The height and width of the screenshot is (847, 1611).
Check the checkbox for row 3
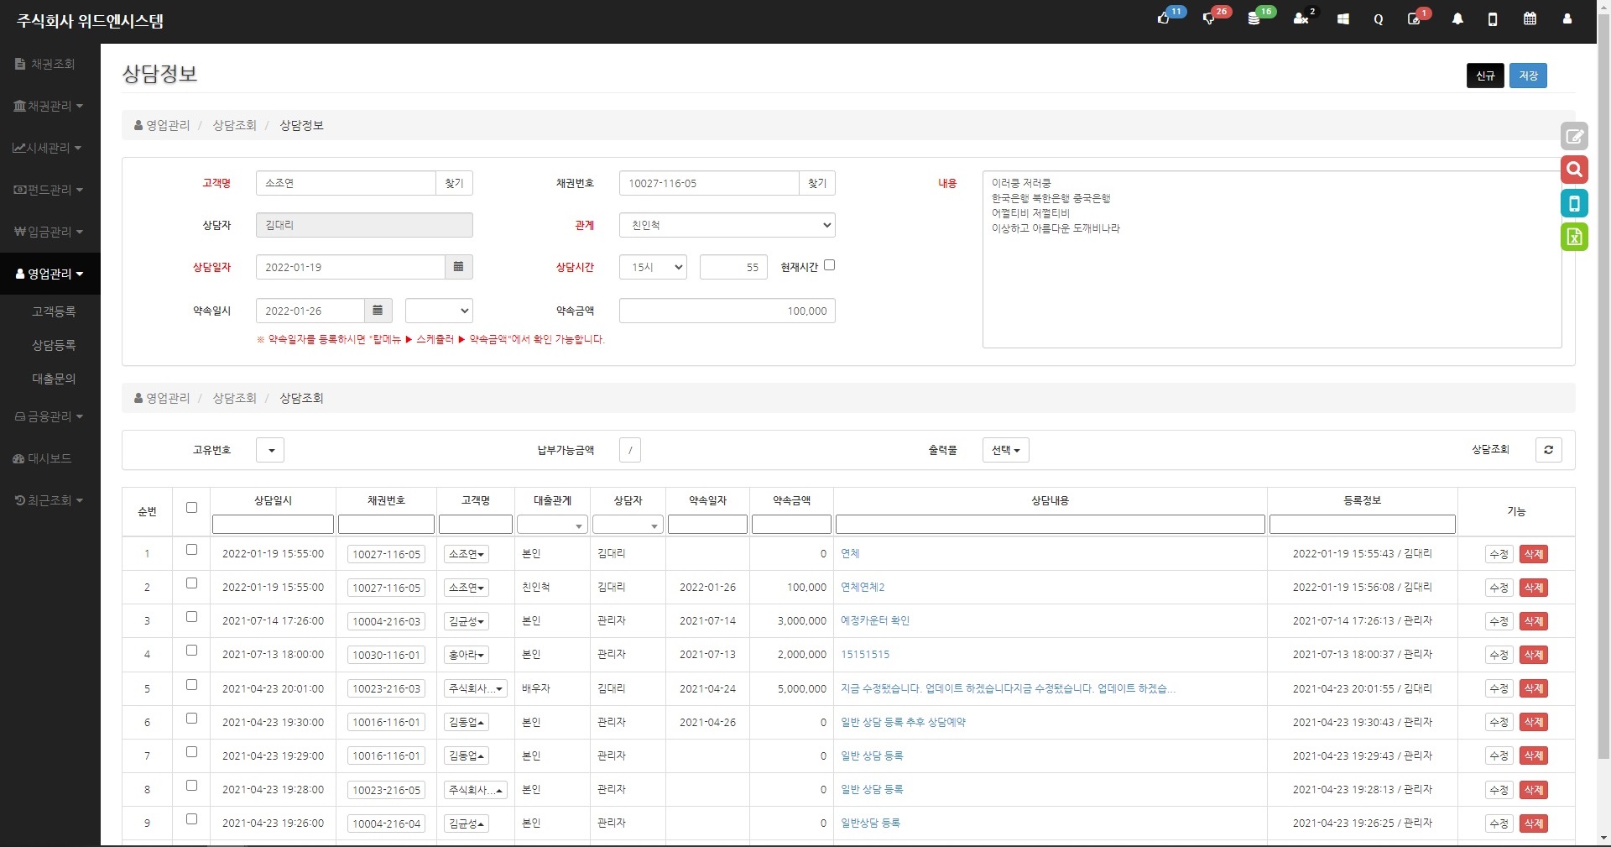[x=191, y=617]
